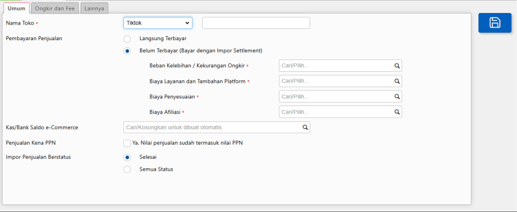
Task: Click the blue save floppy disk icon
Action: (x=494, y=23)
